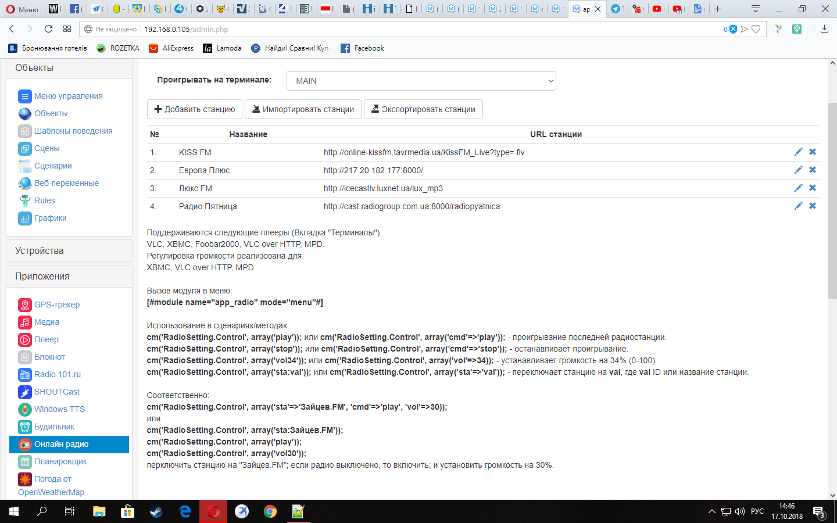Delete the Радио Пятница station

(813, 206)
